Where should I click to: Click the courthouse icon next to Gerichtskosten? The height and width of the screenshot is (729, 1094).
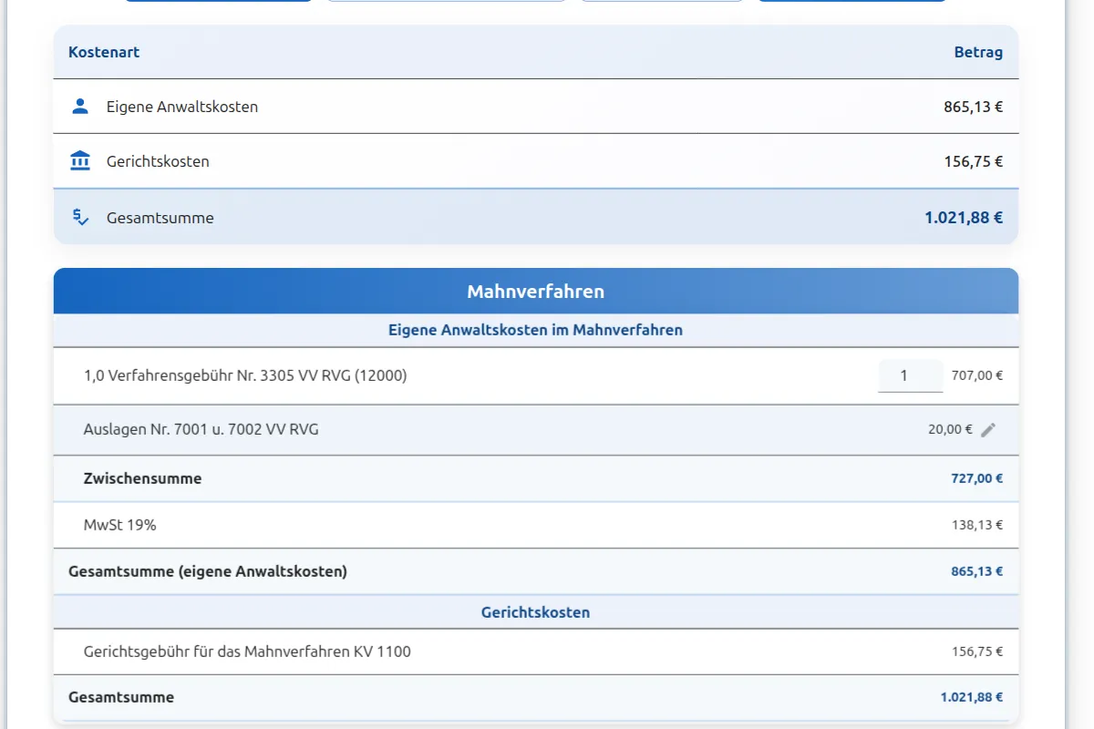click(80, 161)
